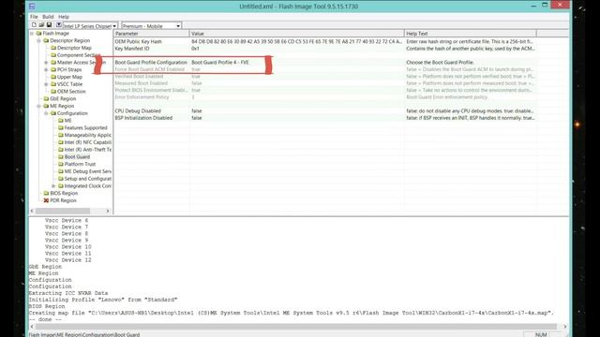Click the Boot Guard Profile 4 - FVE value

tap(220, 63)
